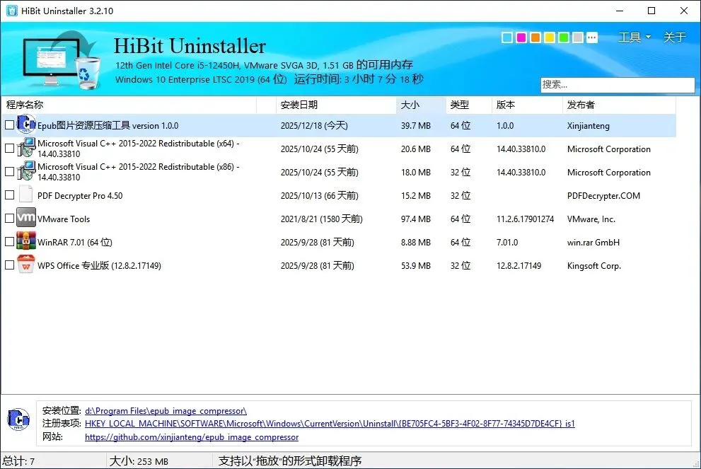This screenshot has width=701, height=469.
Task: Click publisher Xinjianteng cell
Action: [589, 126]
